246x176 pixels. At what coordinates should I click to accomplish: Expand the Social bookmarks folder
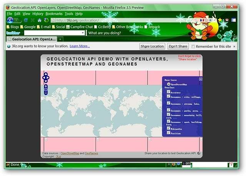pos(58,27)
